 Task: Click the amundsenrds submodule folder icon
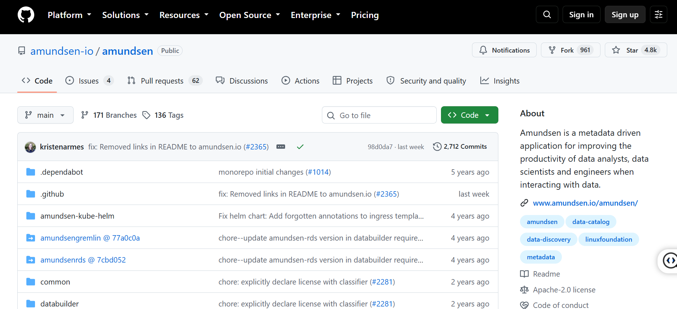31,260
